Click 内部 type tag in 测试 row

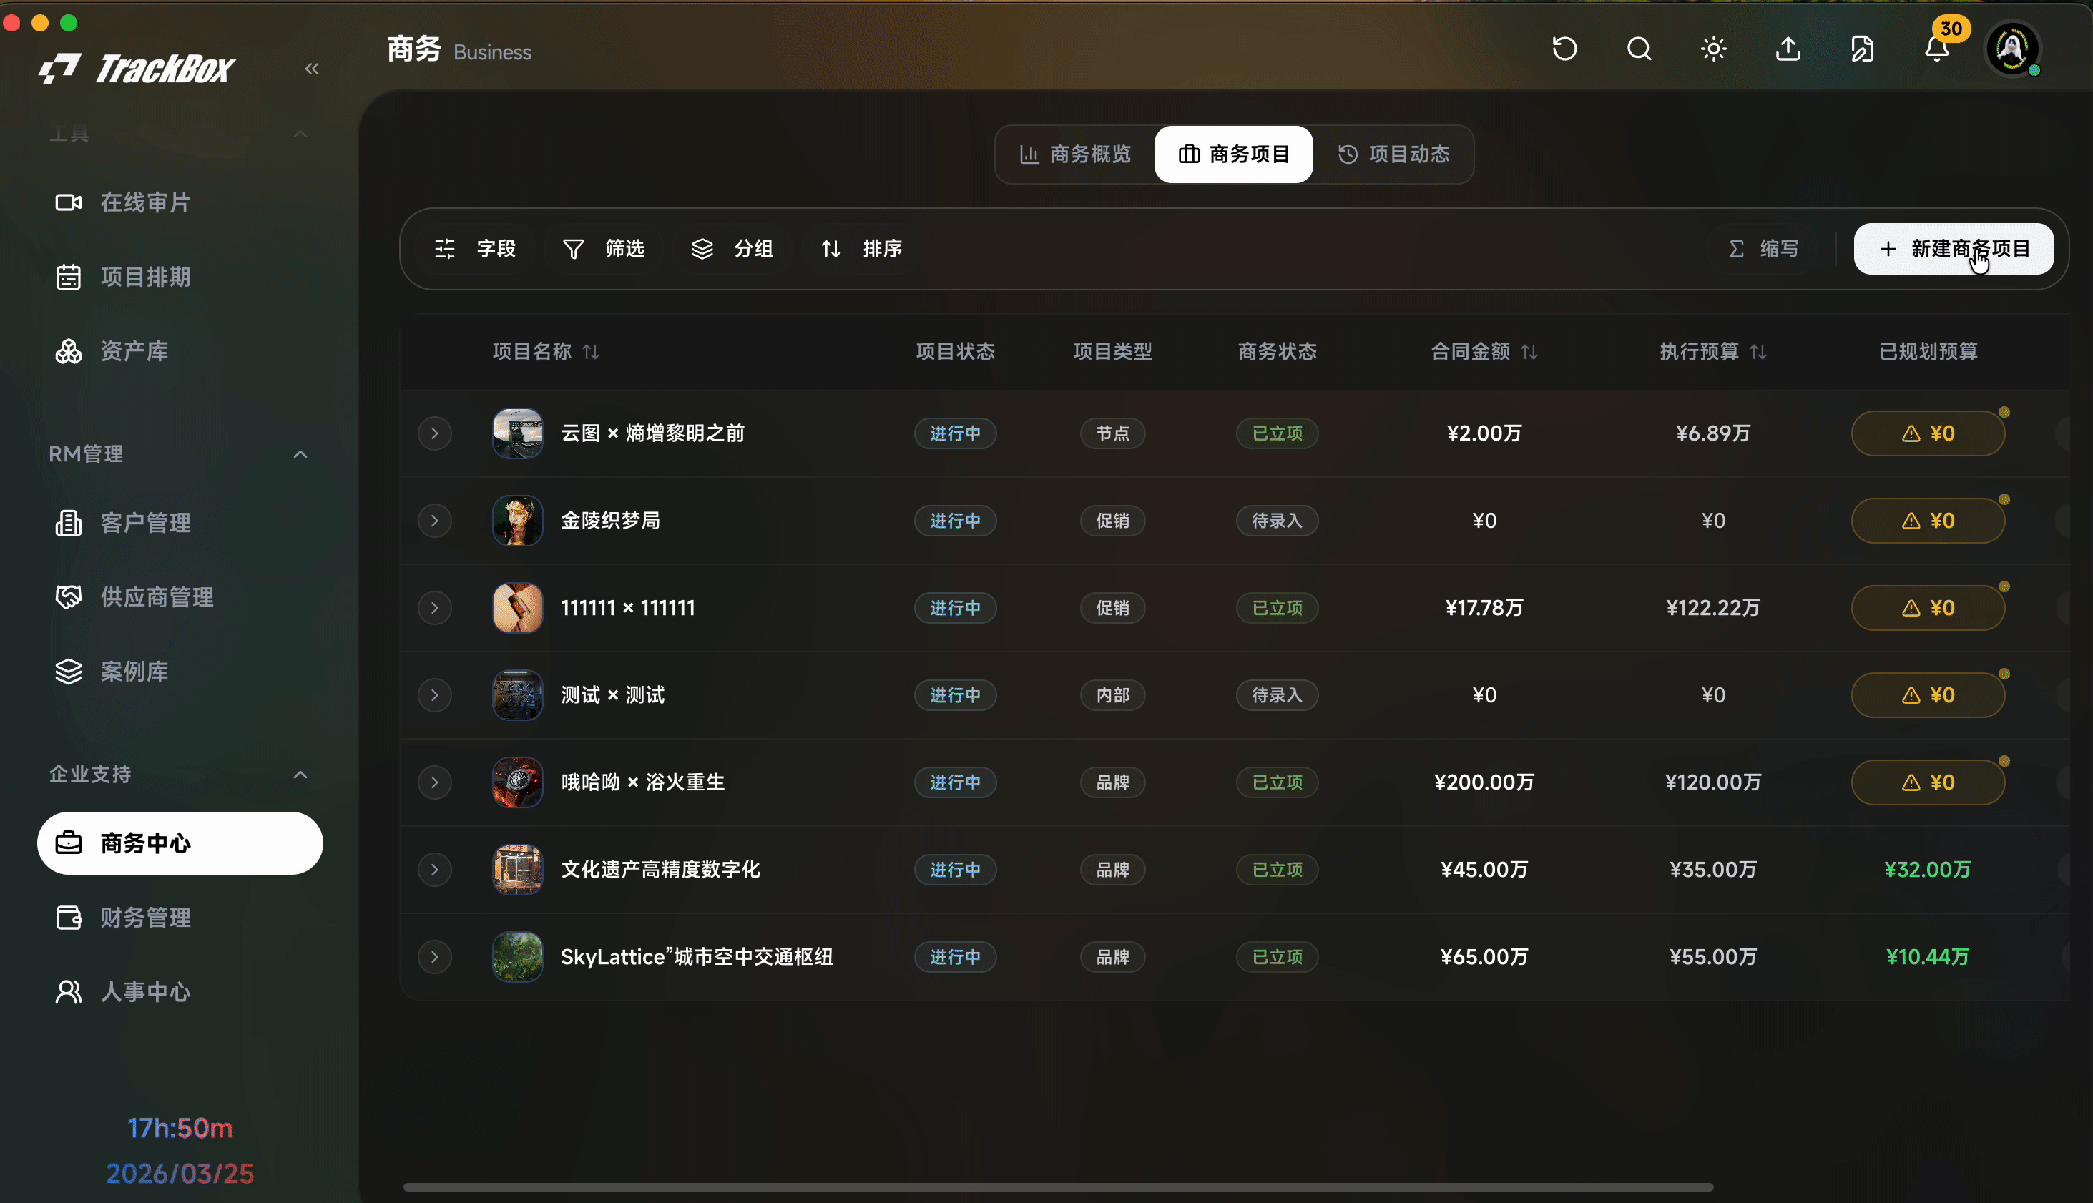point(1112,696)
